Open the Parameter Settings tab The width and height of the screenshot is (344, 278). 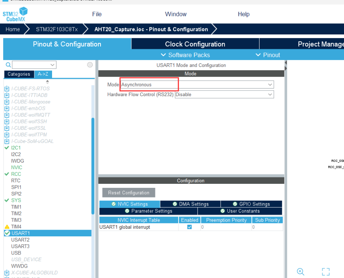(148, 211)
